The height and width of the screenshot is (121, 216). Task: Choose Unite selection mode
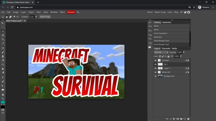(x=10, y=17)
